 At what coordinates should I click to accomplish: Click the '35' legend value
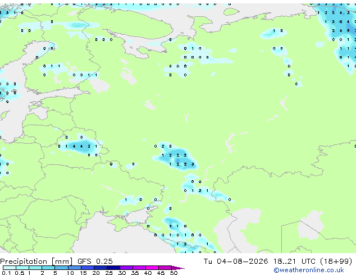click(135, 273)
